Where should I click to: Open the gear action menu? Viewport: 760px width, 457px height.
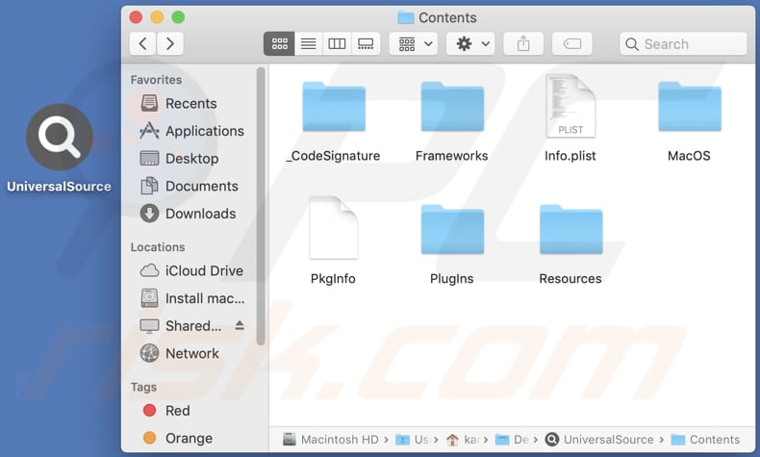coord(471,43)
